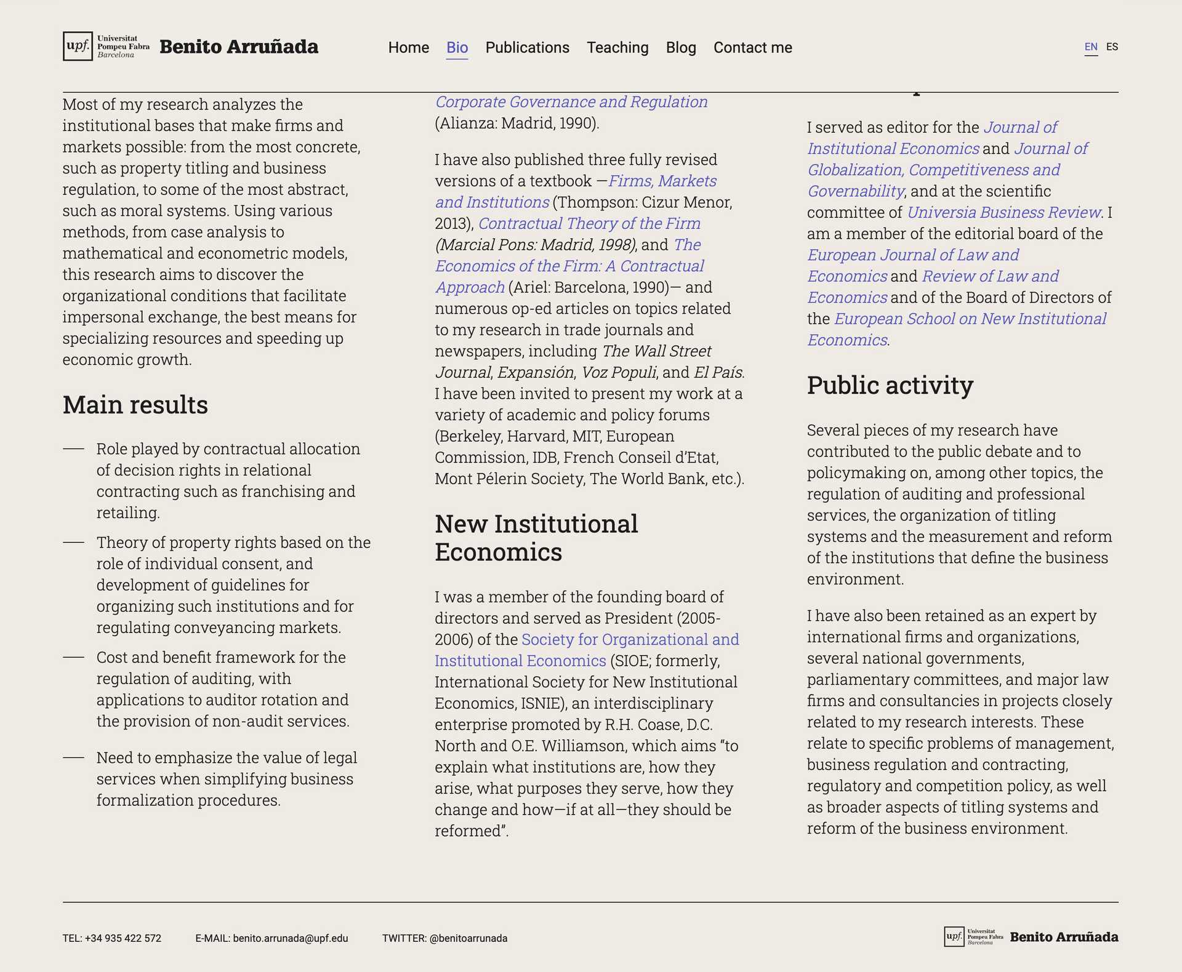1182x972 pixels.
Task: Click the Public activity heading
Action: click(890, 385)
